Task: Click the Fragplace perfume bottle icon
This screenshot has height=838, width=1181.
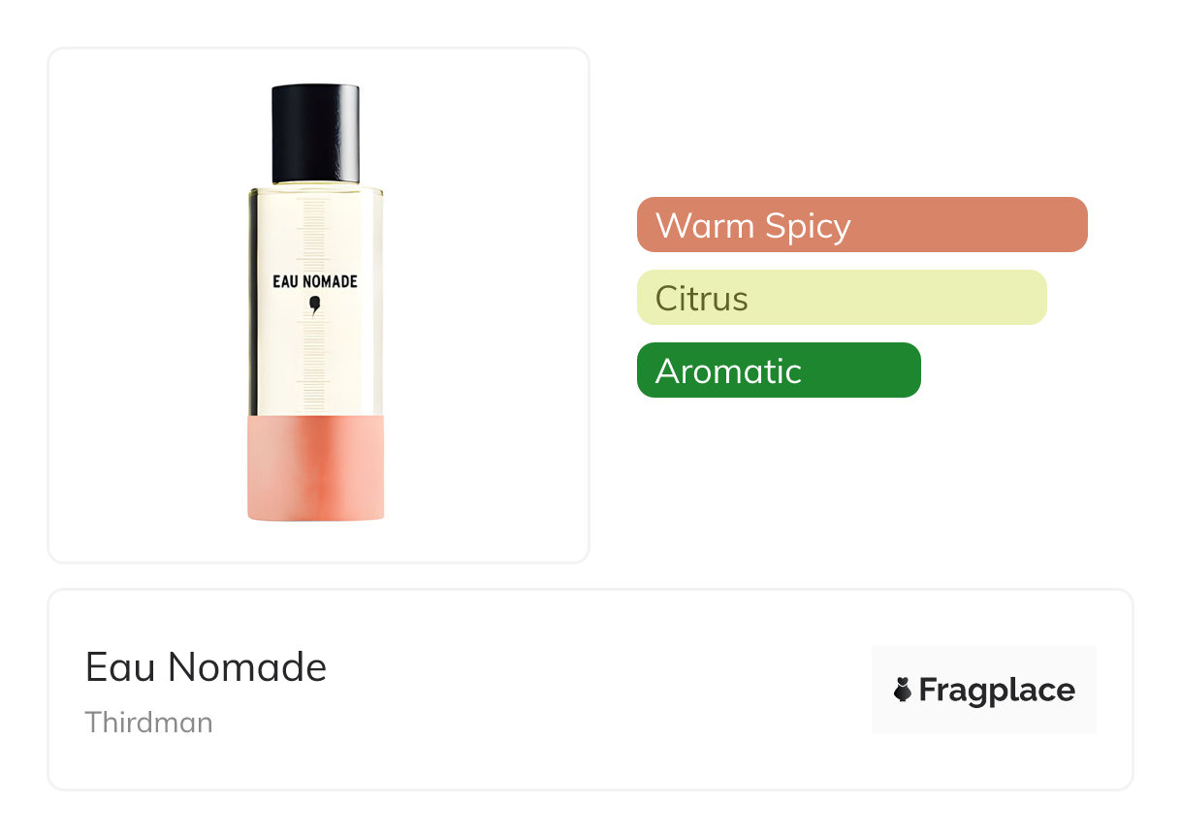Action: pos(903,691)
